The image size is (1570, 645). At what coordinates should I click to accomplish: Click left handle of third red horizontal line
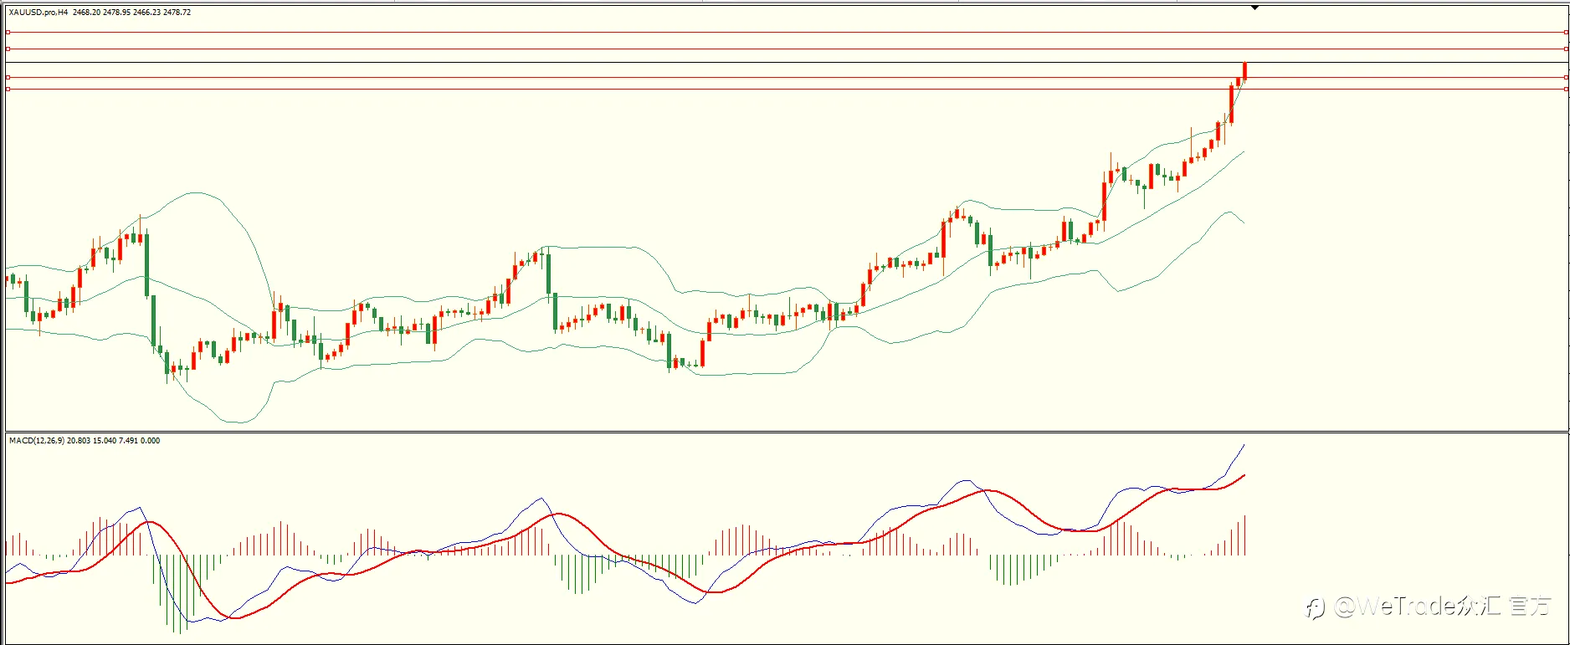click(8, 77)
